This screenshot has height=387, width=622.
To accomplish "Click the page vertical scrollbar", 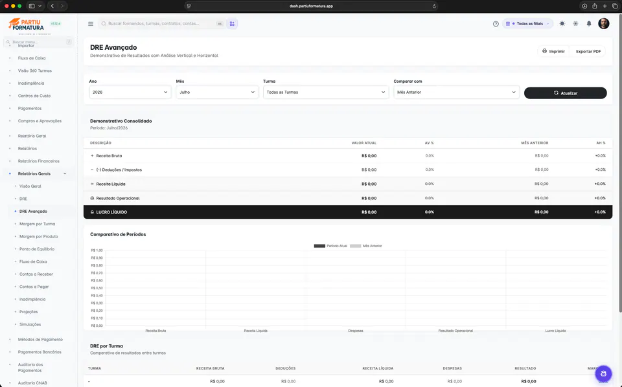I will click(620, 162).
